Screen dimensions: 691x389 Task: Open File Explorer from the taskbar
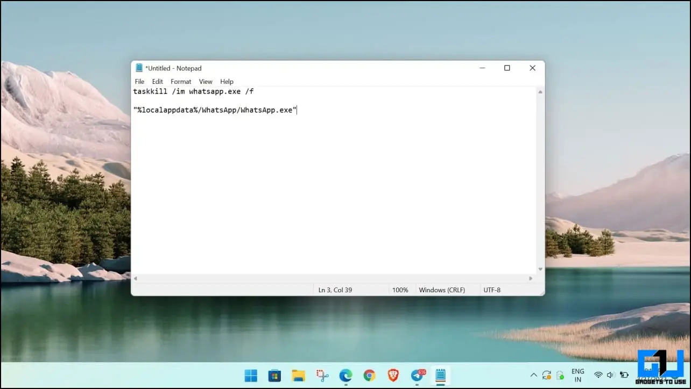pos(298,375)
